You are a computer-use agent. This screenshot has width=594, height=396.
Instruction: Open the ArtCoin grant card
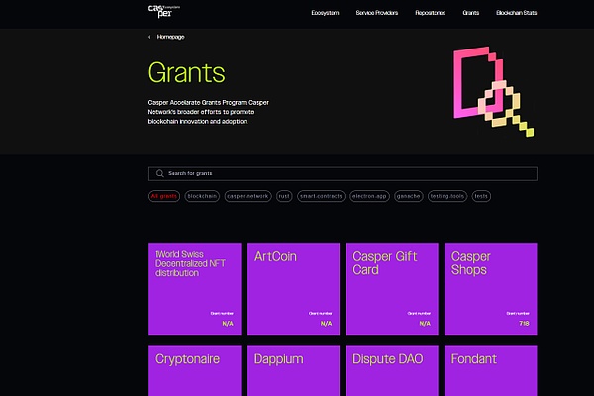point(293,288)
